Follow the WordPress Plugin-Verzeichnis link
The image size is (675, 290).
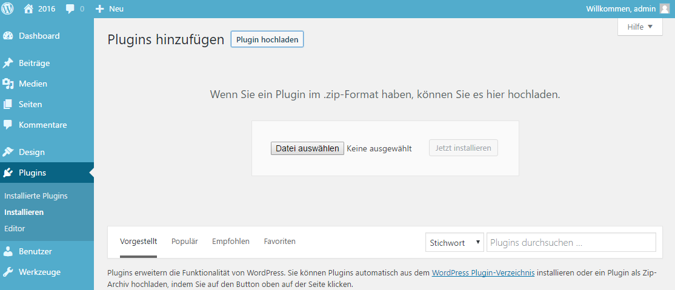(483, 273)
